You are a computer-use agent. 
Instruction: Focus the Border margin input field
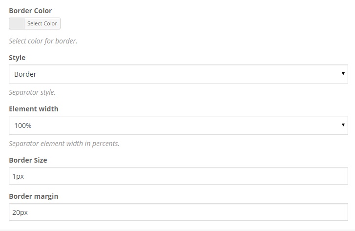click(178, 212)
